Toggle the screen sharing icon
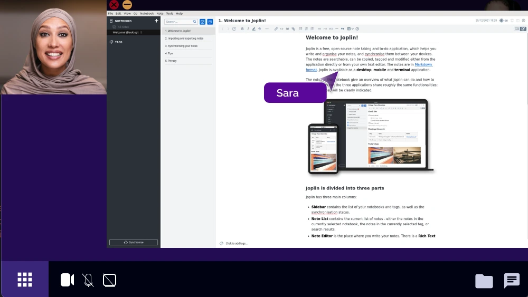This screenshot has height=297, width=528. point(109,280)
